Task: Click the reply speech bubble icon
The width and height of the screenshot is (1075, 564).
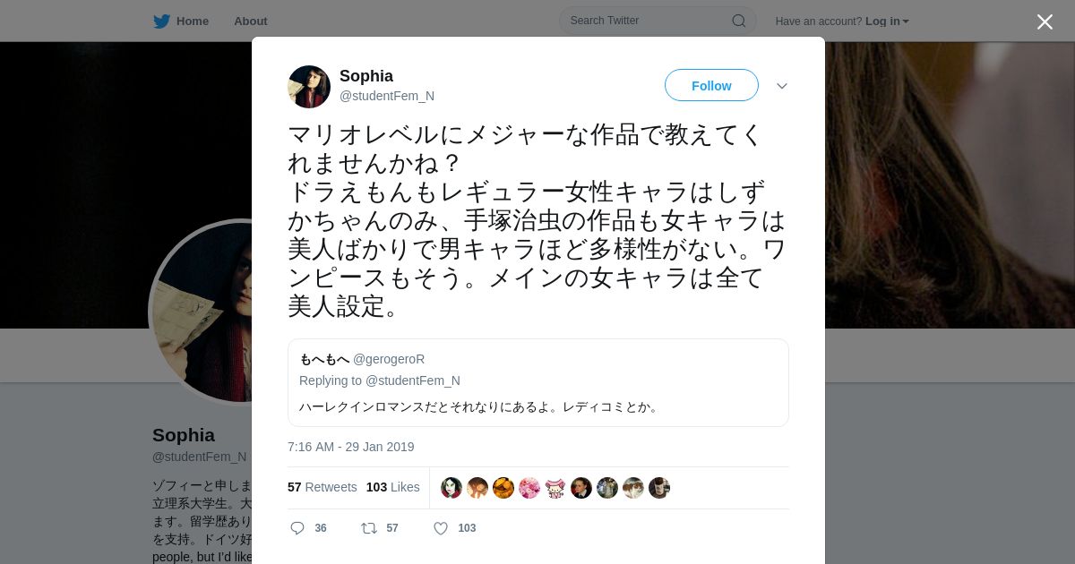Action: tap(297, 528)
